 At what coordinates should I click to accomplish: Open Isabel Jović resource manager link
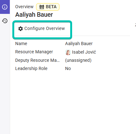coord(84,52)
